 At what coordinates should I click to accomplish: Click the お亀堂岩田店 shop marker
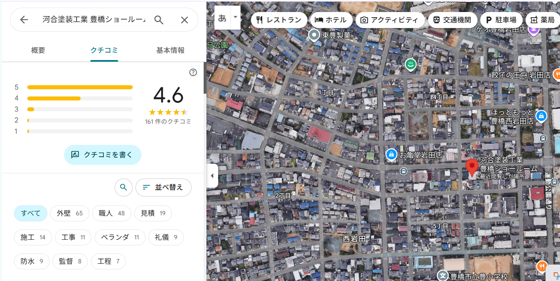[391, 155]
